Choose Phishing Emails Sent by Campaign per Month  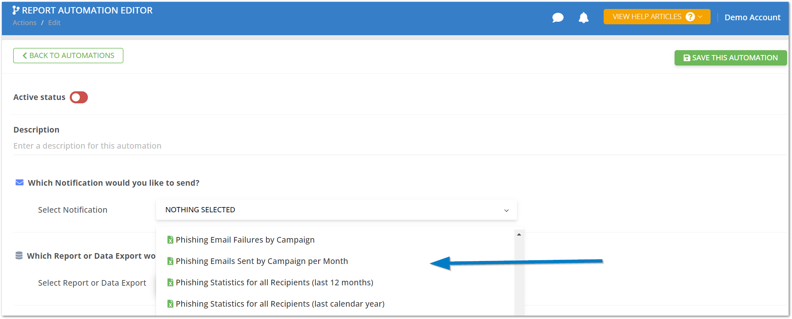[262, 261]
